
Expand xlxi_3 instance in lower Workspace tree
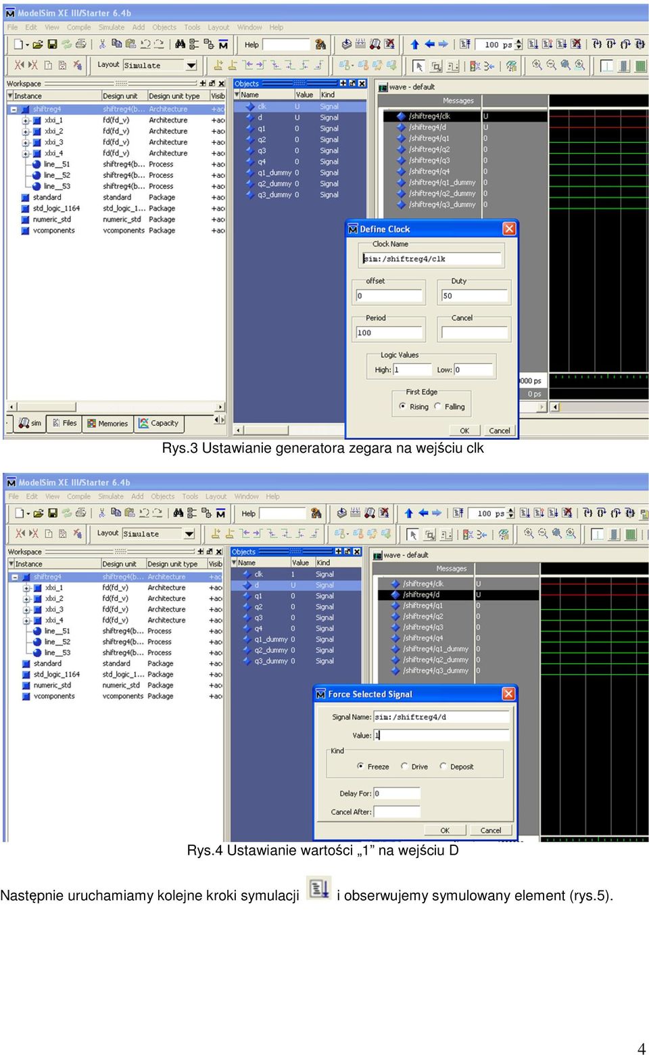[26, 610]
